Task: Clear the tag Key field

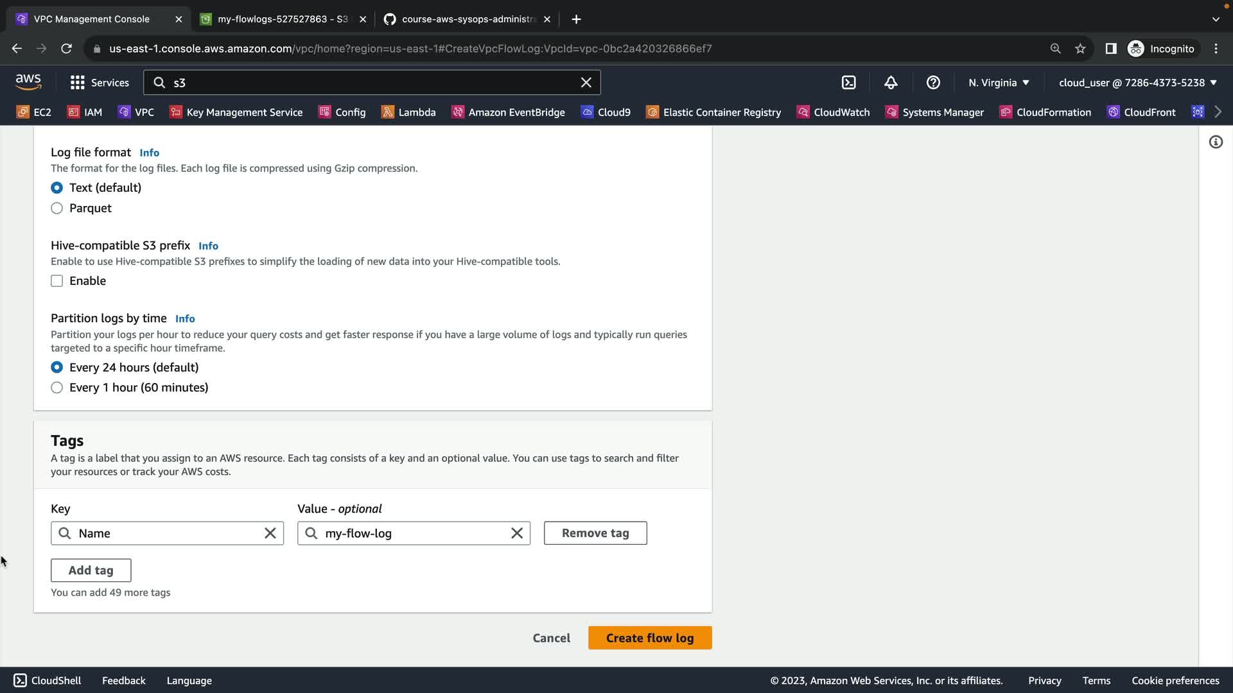Action: [270, 533]
